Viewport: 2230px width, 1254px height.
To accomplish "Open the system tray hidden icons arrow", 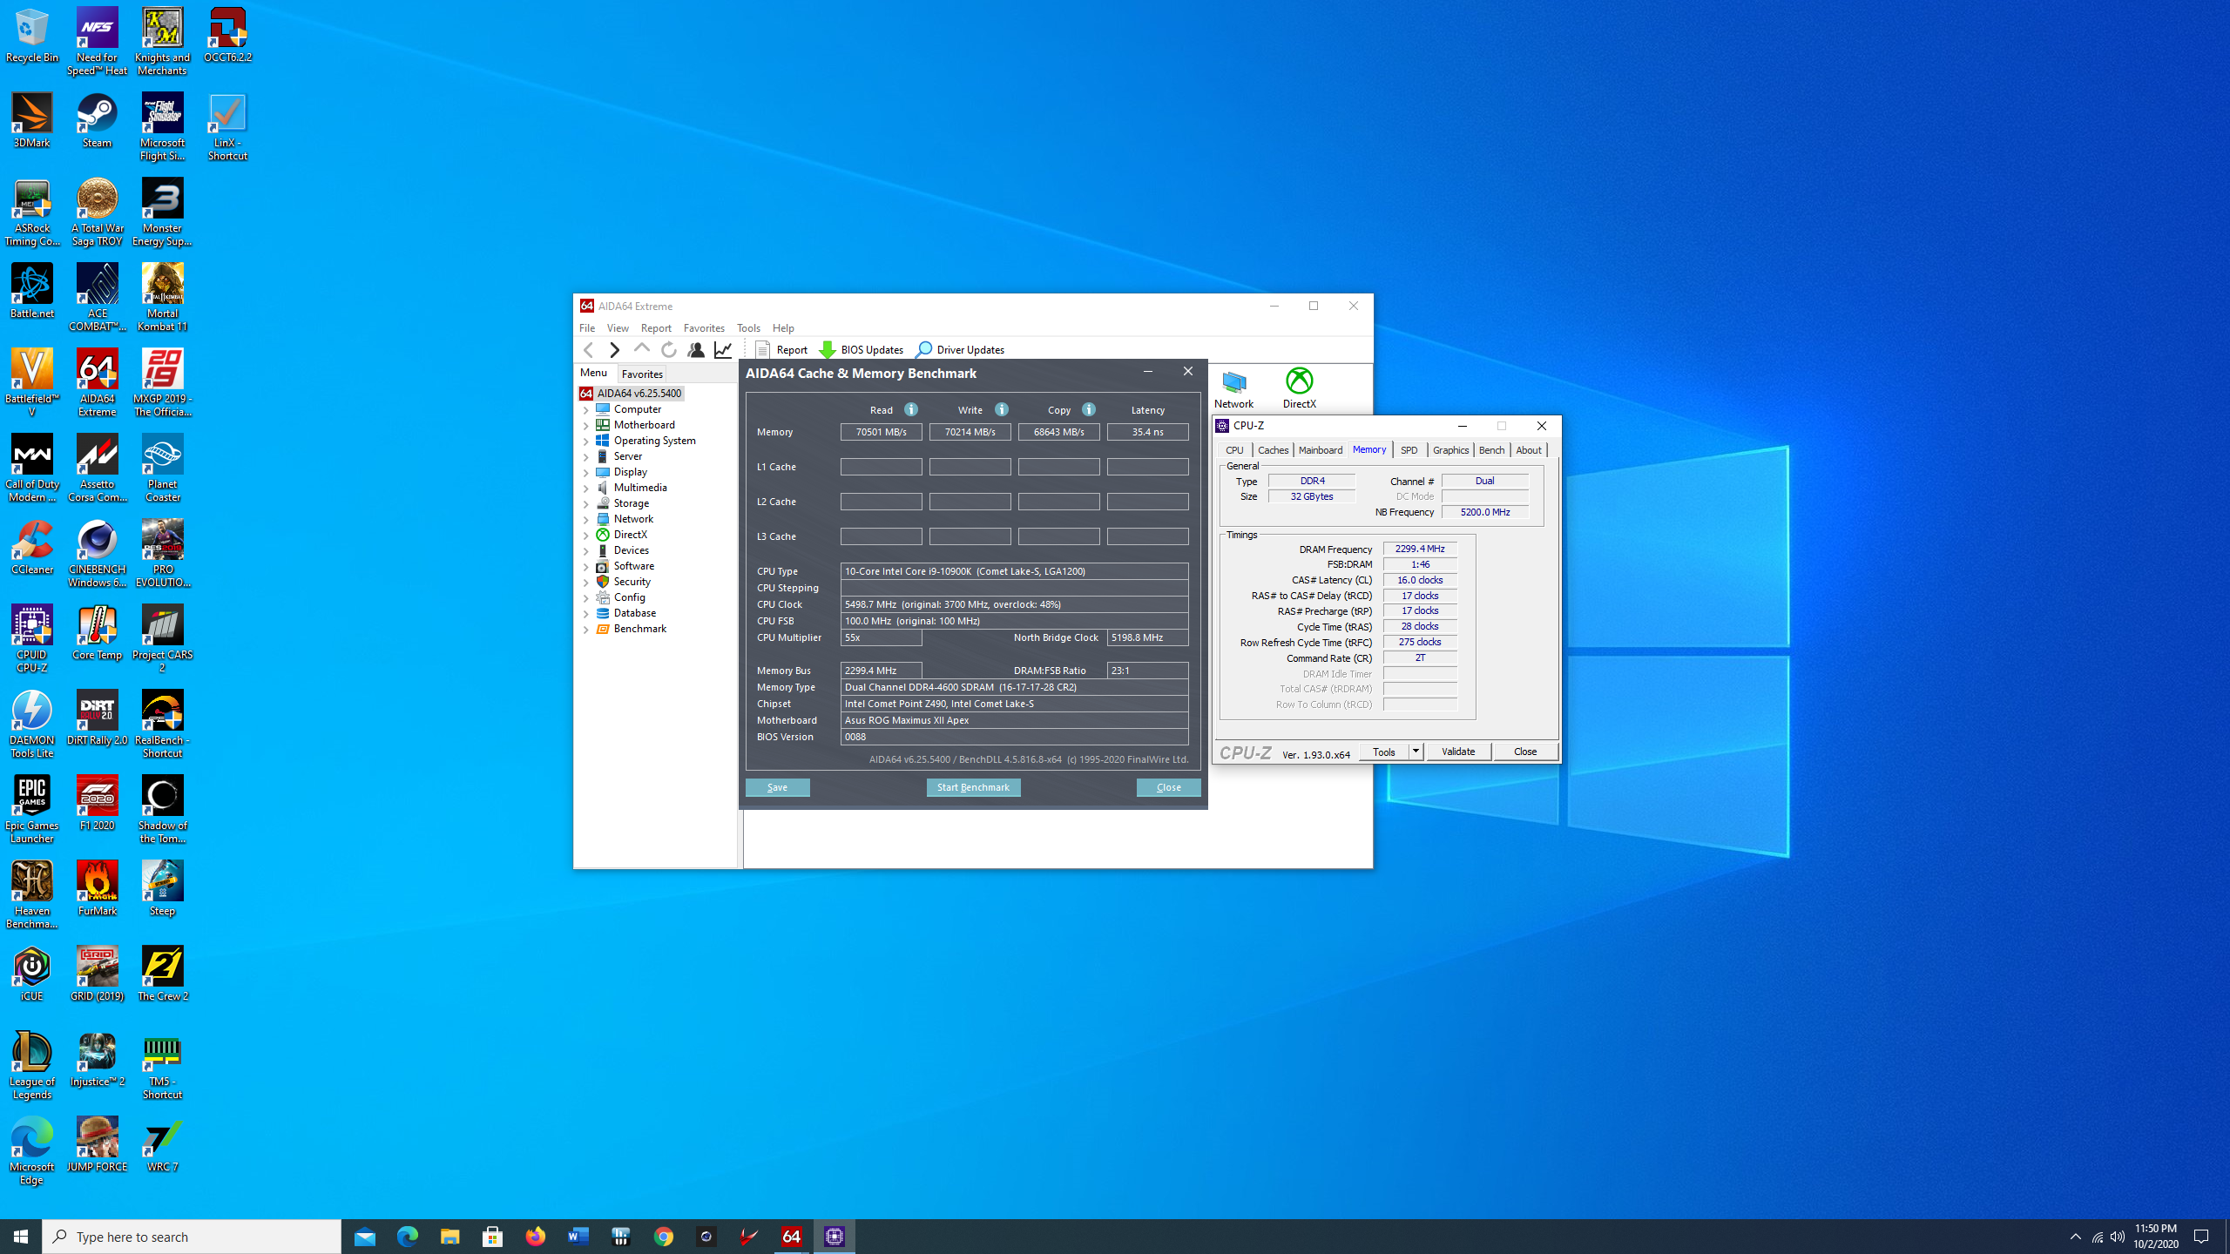I will (x=2076, y=1237).
